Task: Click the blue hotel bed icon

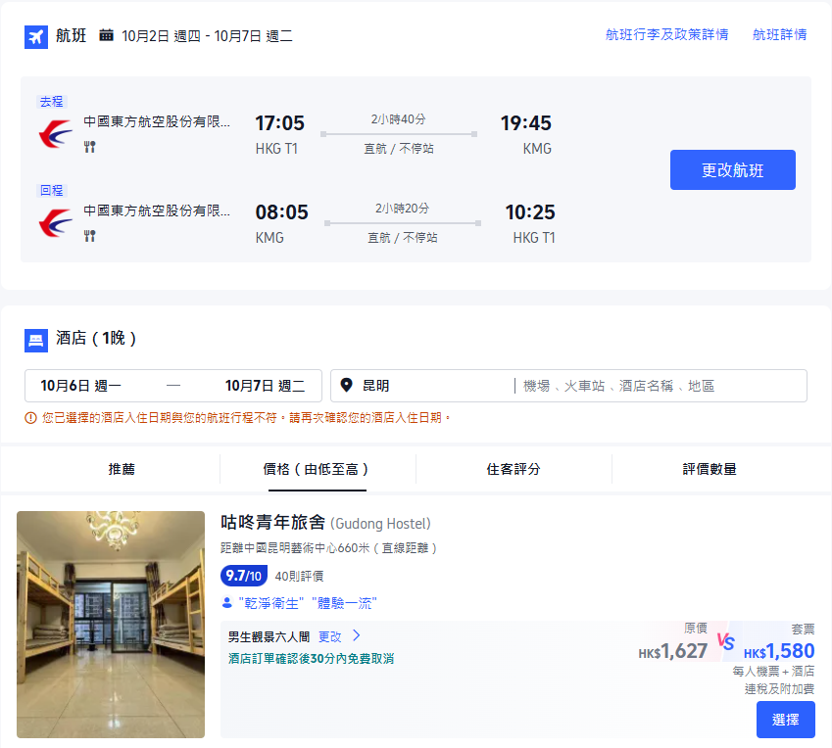Action: [x=36, y=341]
